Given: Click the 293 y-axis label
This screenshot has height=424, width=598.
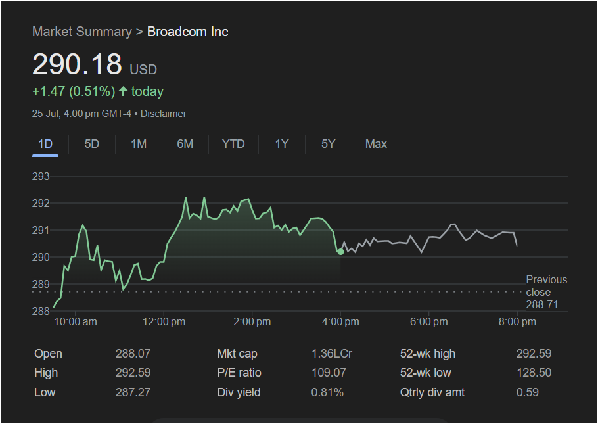Looking at the screenshot, I should [41, 176].
